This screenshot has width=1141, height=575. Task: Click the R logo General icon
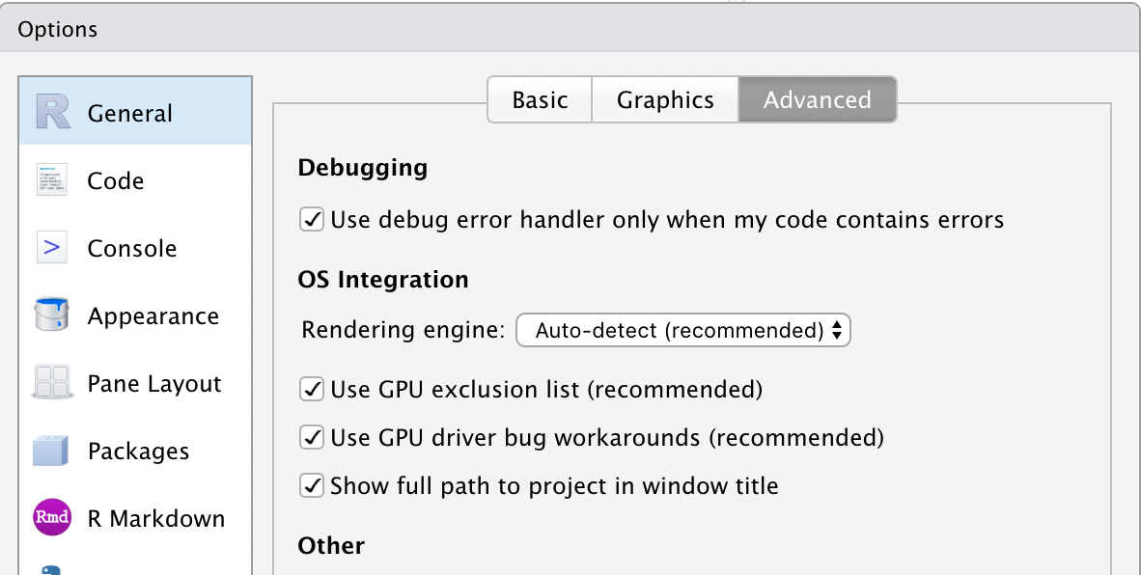[51, 113]
